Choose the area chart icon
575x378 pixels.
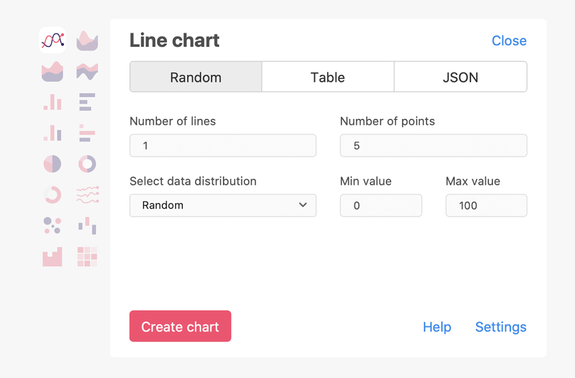(x=87, y=41)
